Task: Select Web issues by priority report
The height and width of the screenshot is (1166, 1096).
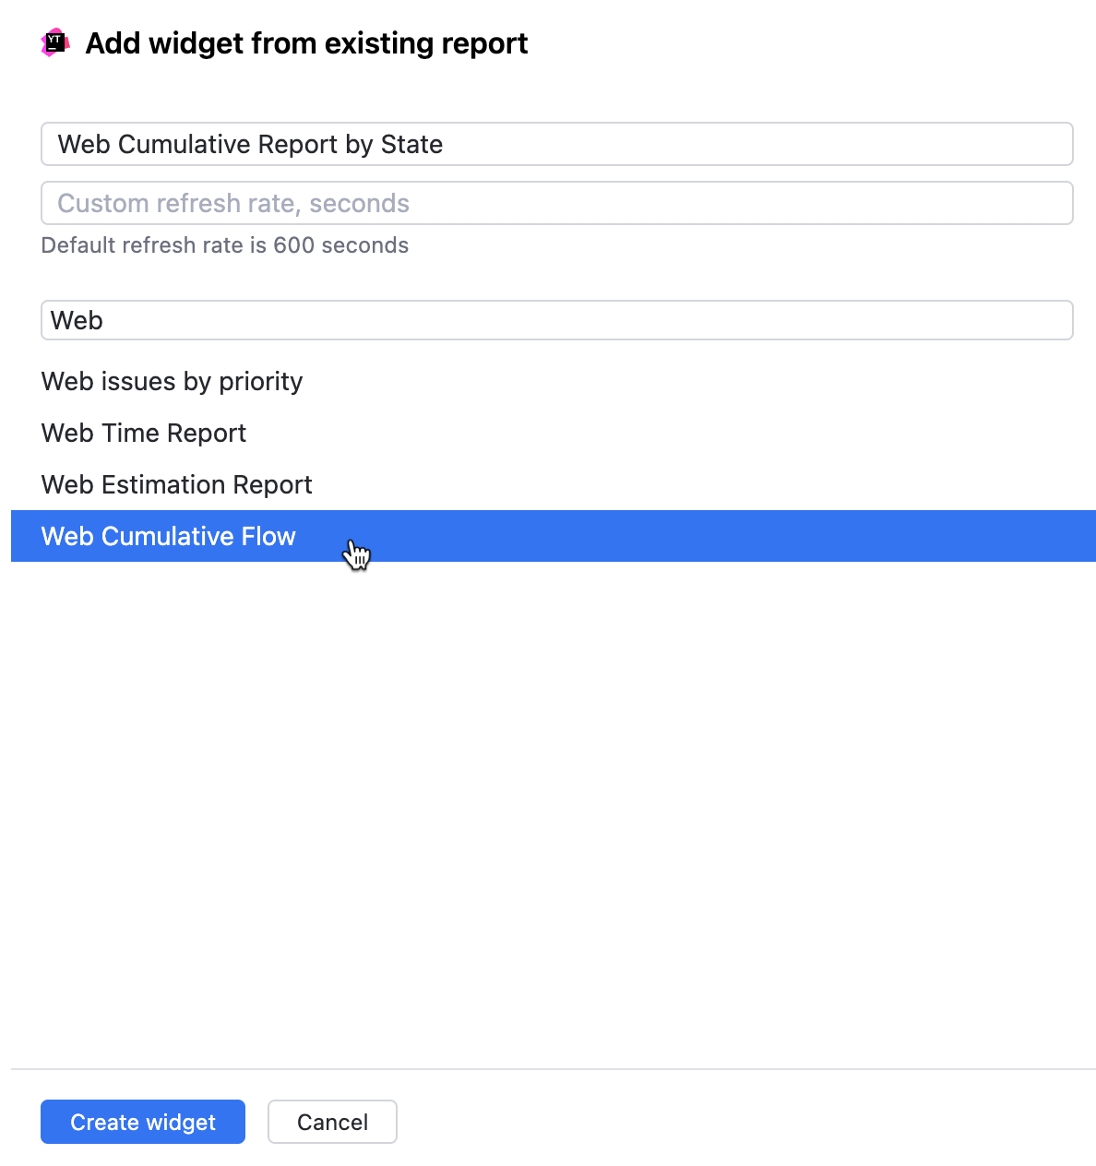Action: (x=172, y=381)
